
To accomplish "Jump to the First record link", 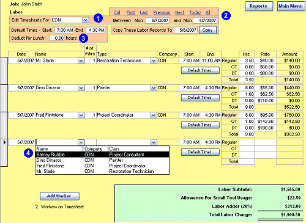I will click(131, 13).
